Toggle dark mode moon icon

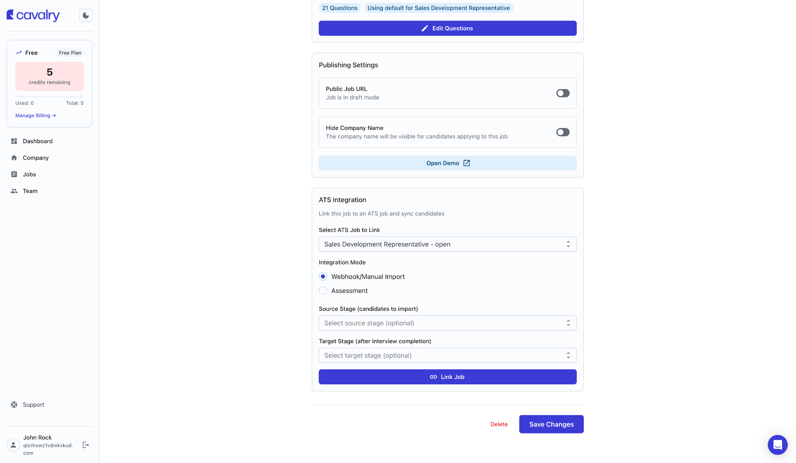(x=86, y=16)
